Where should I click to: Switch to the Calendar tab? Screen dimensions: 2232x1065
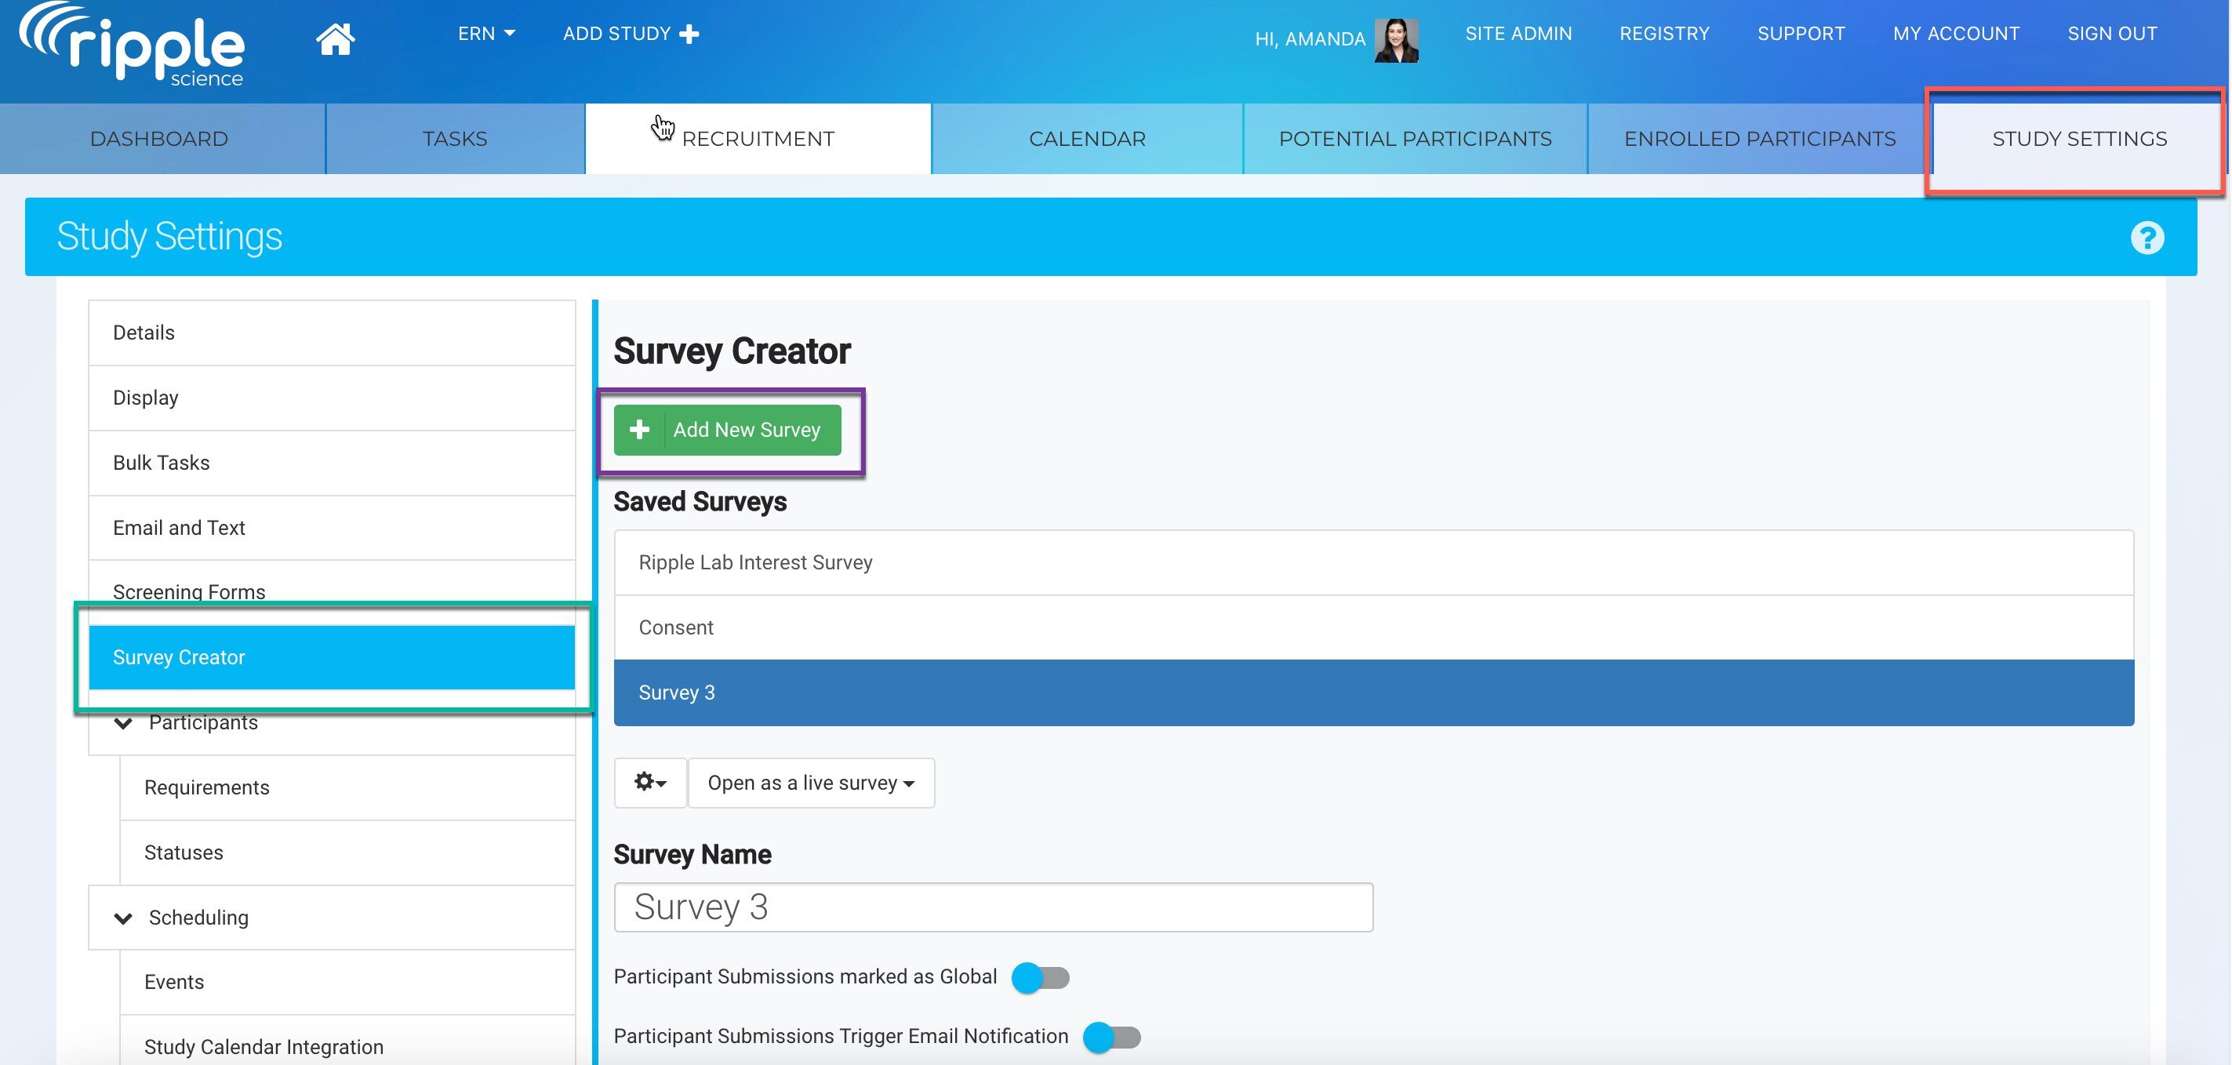coord(1086,139)
